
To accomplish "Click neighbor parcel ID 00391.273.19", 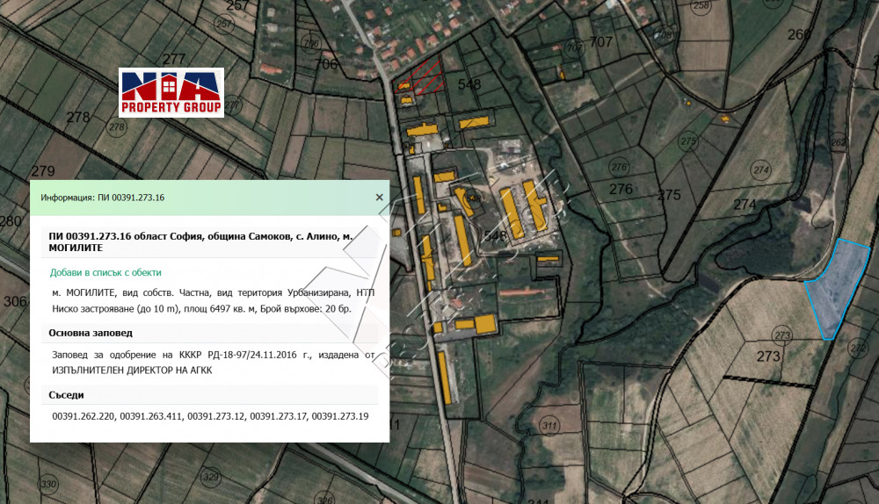I will click(x=340, y=416).
